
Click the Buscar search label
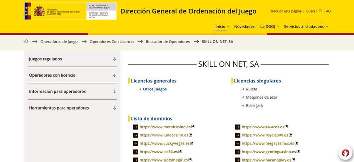312,11
